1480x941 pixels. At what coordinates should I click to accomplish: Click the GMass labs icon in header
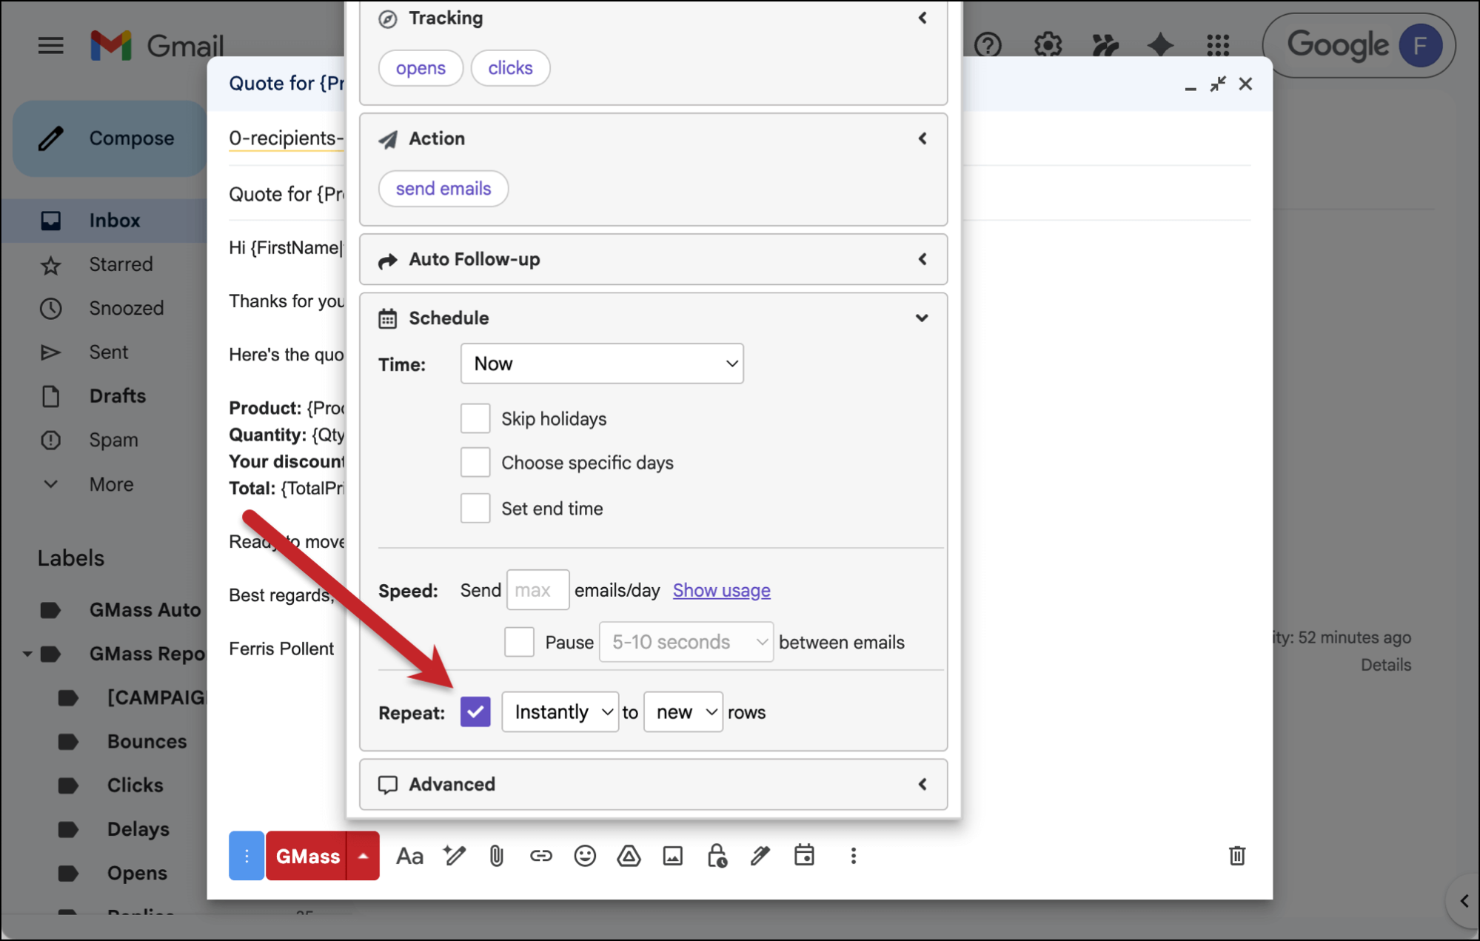(x=1105, y=46)
